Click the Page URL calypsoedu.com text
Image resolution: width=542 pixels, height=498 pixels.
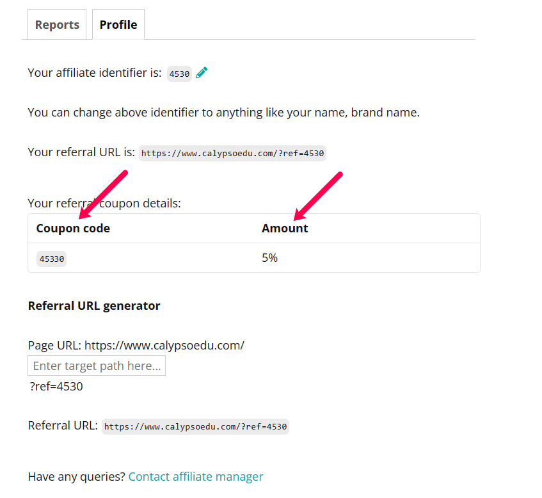point(164,345)
